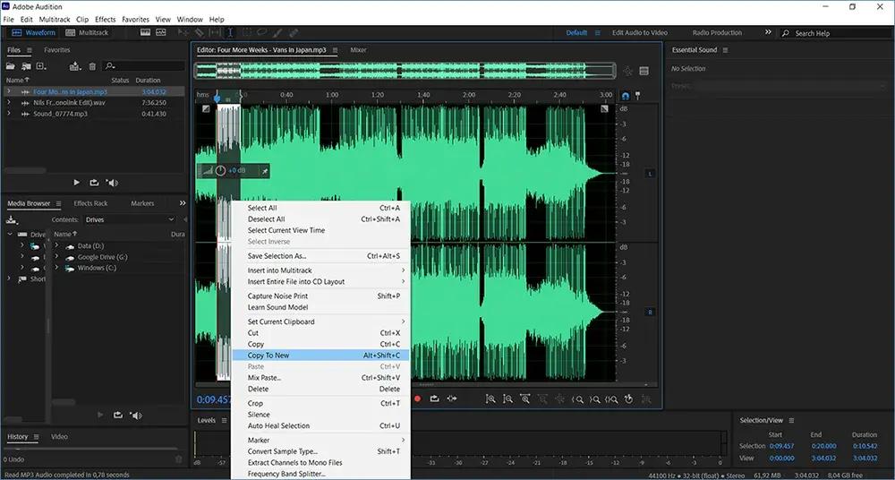Show the spectral pitch display
The image size is (895, 480).
160,32
